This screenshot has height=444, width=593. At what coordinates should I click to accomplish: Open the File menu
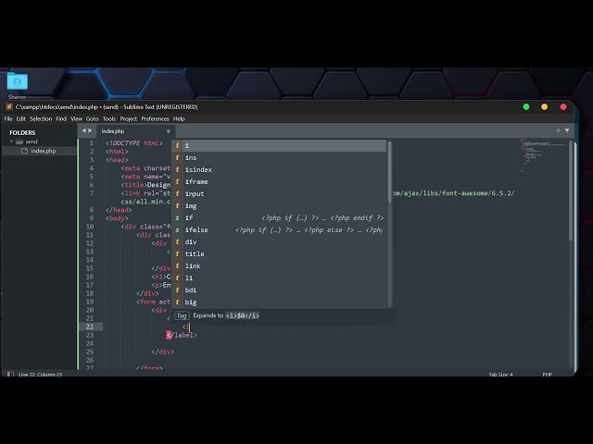pos(8,119)
